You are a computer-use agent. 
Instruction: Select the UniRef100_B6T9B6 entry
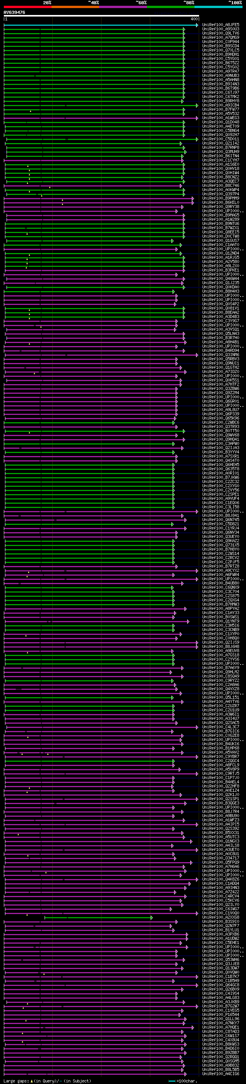(221, 88)
